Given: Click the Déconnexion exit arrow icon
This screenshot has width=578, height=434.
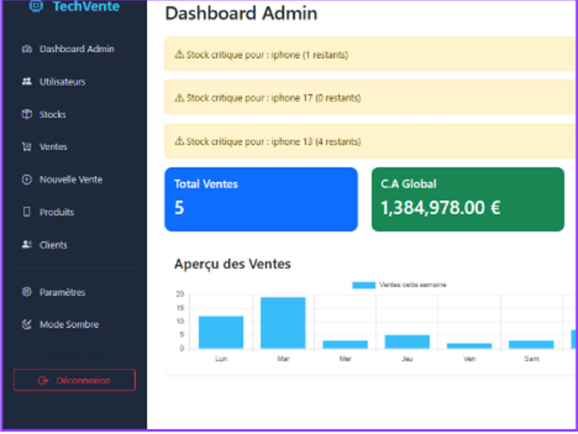Looking at the screenshot, I should point(43,381).
